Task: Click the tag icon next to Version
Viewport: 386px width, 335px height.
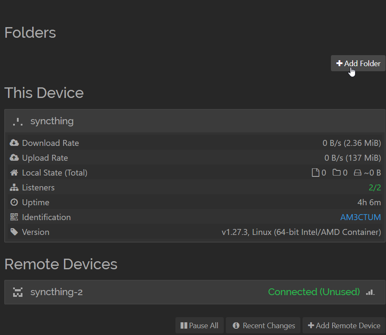Action: [x=14, y=232]
